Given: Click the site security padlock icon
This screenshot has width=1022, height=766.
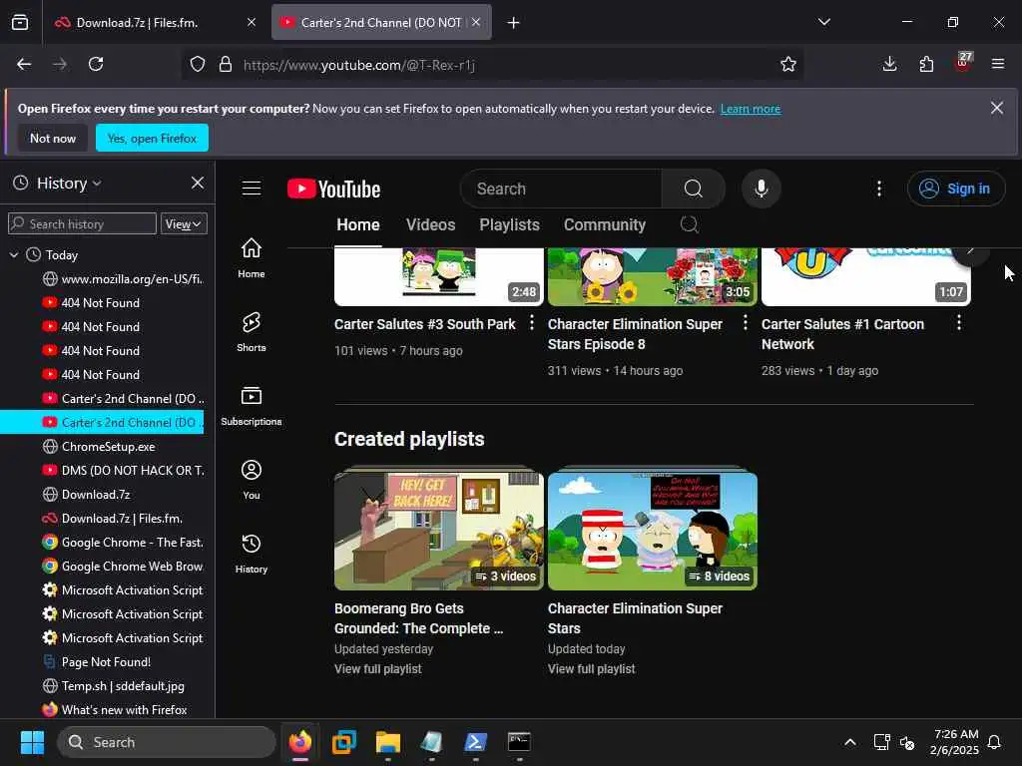Looking at the screenshot, I should 226,65.
